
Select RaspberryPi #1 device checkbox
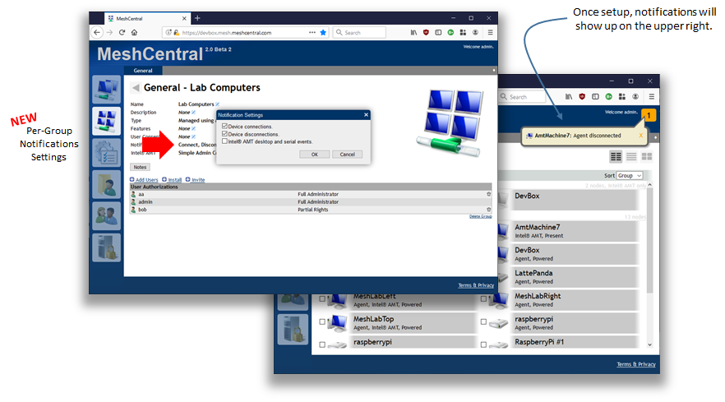click(x=483, y=344)
